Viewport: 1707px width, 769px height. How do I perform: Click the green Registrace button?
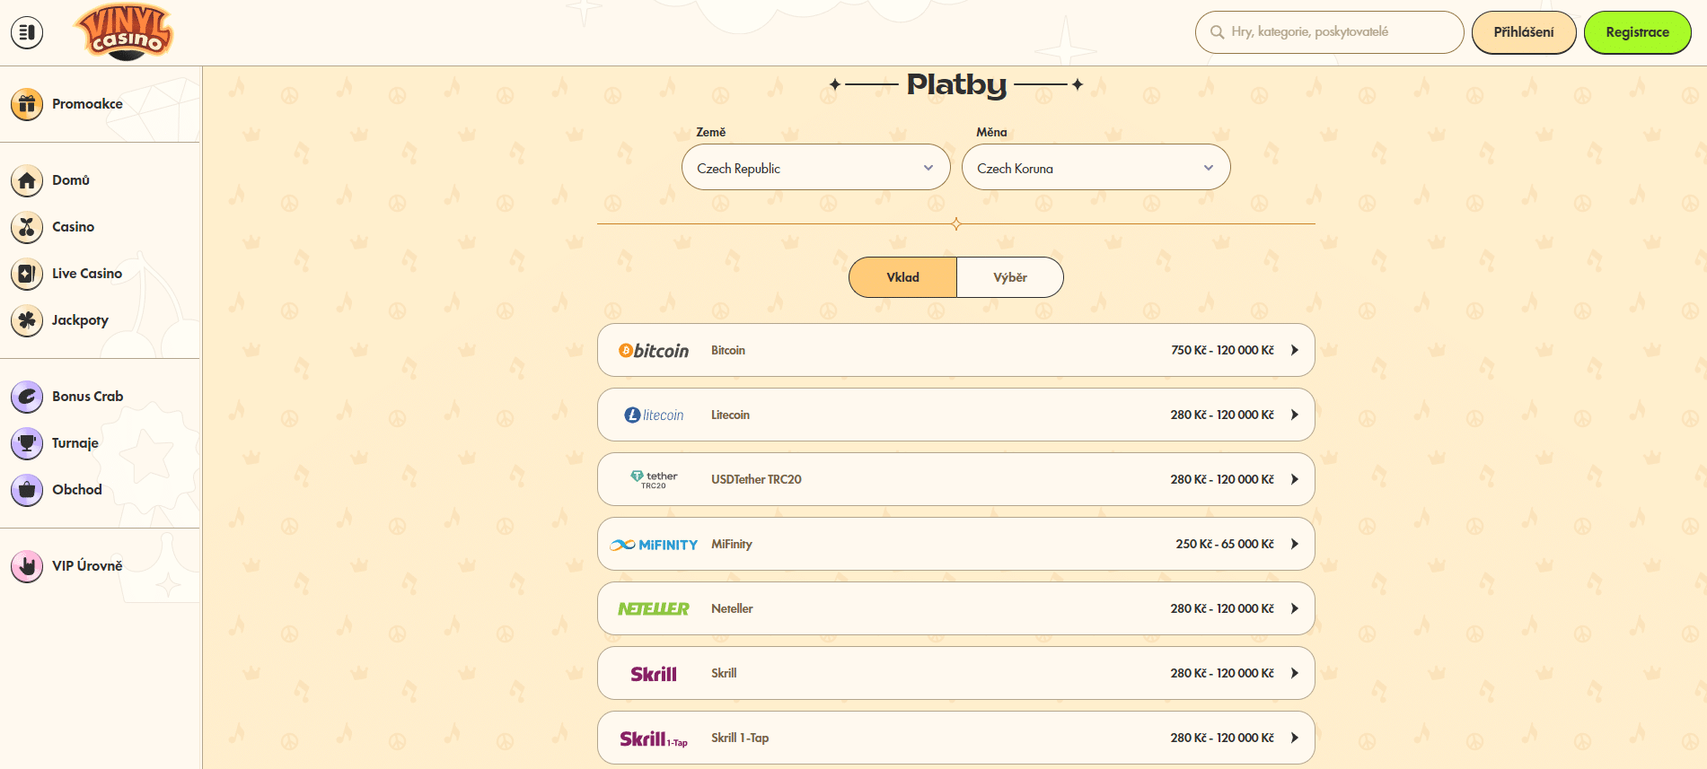click(x=1637, y=32)
